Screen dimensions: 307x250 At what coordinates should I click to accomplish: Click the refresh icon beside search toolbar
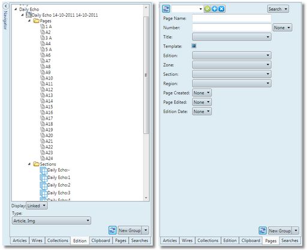click(x=166, y=9)
